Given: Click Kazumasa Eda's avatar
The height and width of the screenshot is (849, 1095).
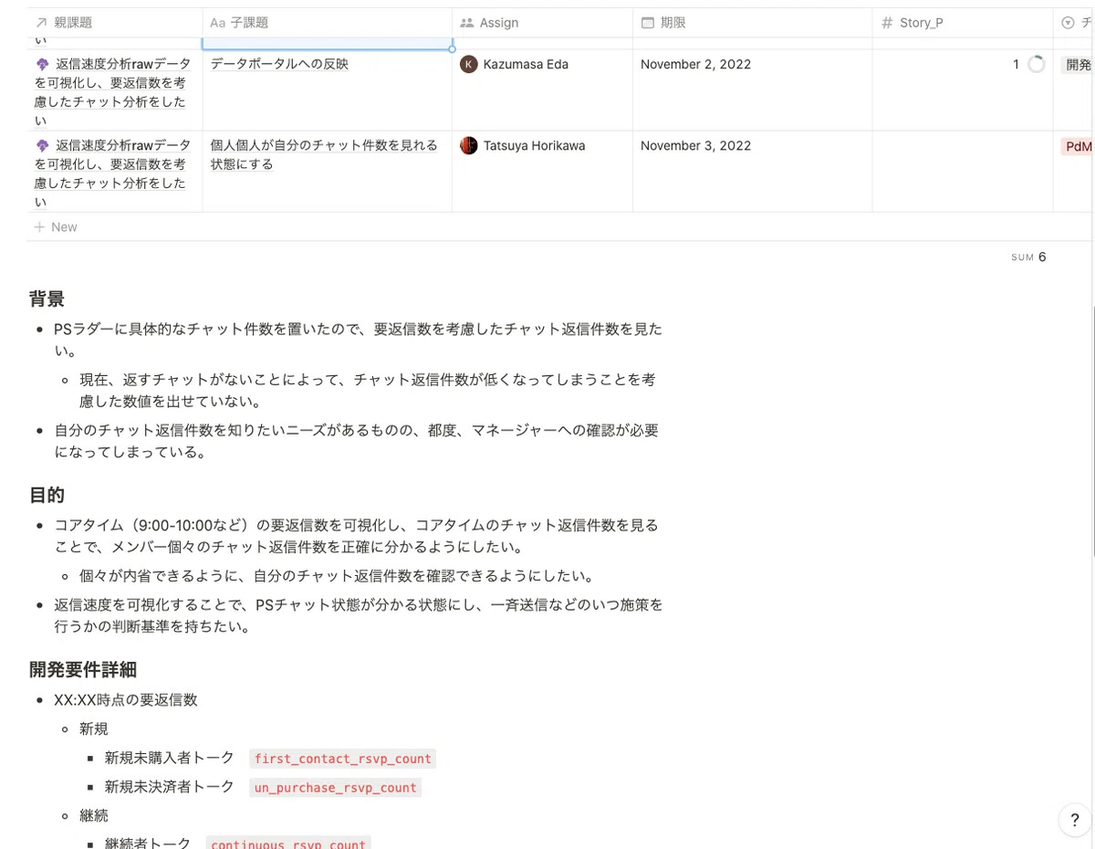Looking at the screenshot, I should click(x=468, y=64).
